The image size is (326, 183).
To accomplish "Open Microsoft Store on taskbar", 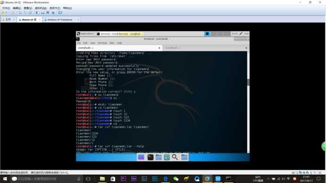I will click(113, 179).
